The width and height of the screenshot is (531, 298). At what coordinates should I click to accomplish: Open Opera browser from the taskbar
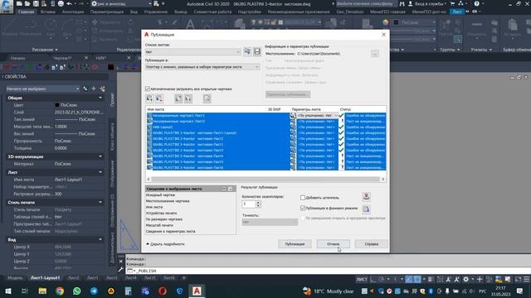point(163,291)
